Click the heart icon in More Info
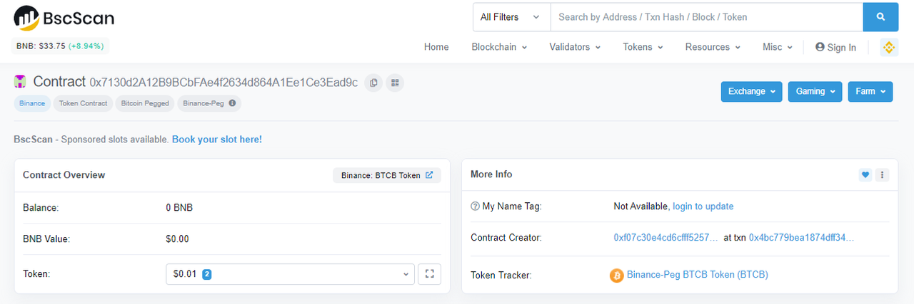Image resolution: width=914 pixels, height=304 pixels. [x=865, y=174]
